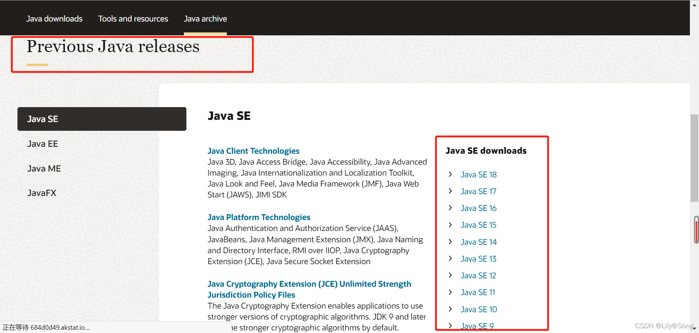Viewport: 699px width, 333px height.
Task: Open Tools and resources nav tab
Action: [x=133, y=19]
